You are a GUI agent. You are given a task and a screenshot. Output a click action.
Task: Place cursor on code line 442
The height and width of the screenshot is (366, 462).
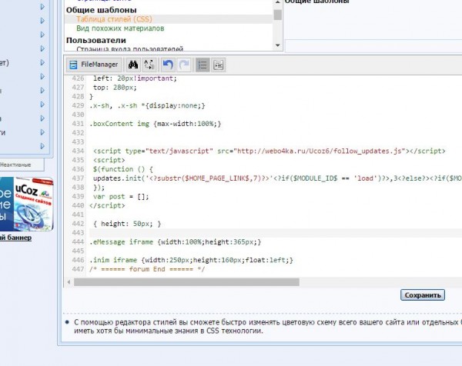point(128,223)
